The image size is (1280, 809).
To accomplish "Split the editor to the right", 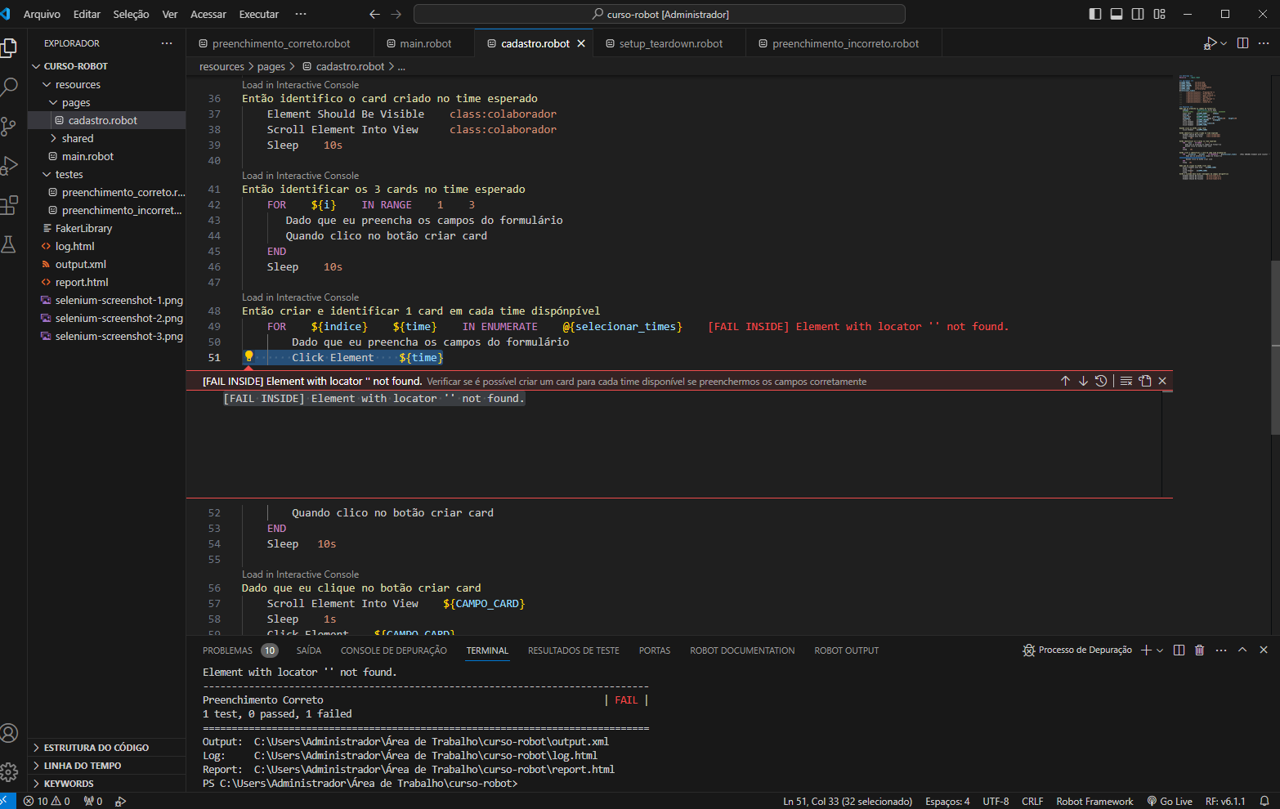I will 1242,43.
